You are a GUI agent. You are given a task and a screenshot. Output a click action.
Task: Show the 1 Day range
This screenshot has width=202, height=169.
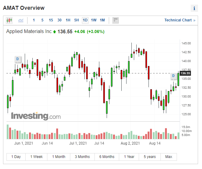tap(16, 157)
